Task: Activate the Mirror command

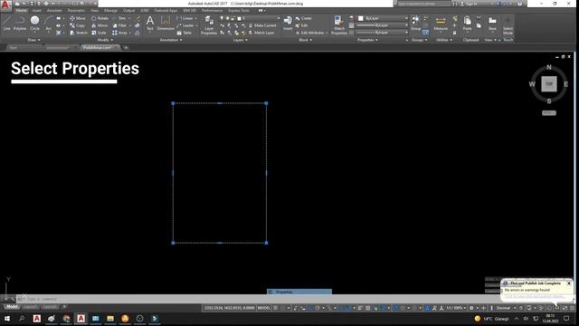Action: coord(100,25)
